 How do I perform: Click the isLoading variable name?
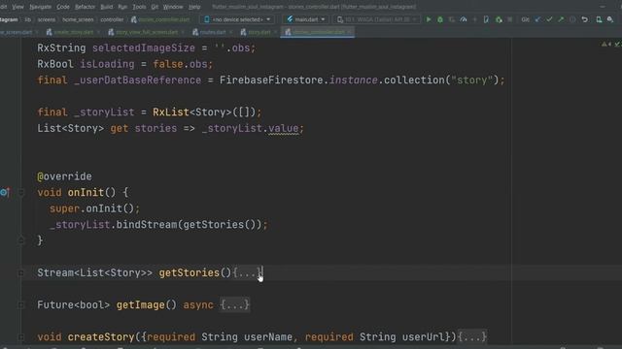(x=107, y=64)
